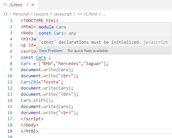
Task: Click the error message in hover popup
Action: coord(90,42)
